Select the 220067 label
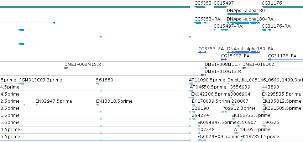The height and width of the screenshot is (142, 303). 240,101
